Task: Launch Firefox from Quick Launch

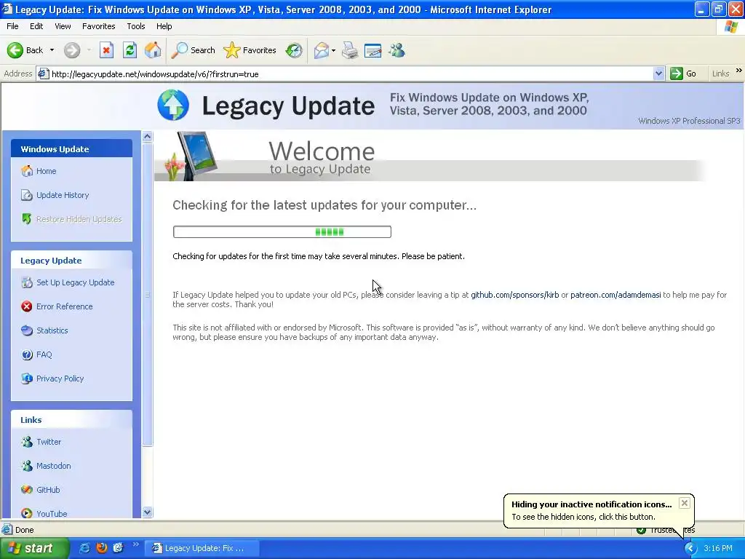Action: pyautogui.click(x=101, y=548)
